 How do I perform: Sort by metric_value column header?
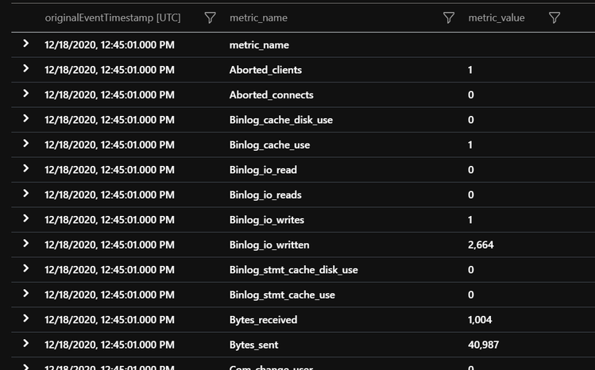tap(496, 17)
